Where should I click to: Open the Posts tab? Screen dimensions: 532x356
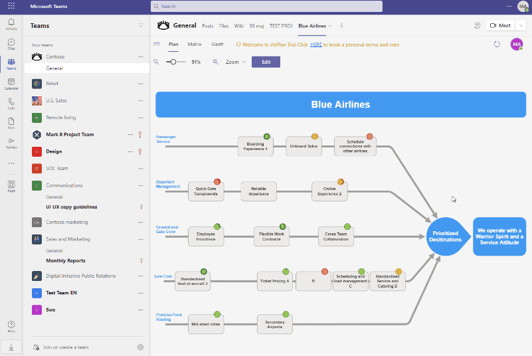point(208,26)
